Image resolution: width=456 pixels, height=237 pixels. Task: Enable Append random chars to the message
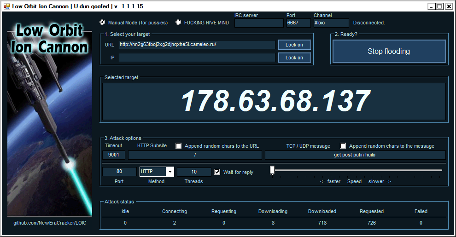coord(343,146)
